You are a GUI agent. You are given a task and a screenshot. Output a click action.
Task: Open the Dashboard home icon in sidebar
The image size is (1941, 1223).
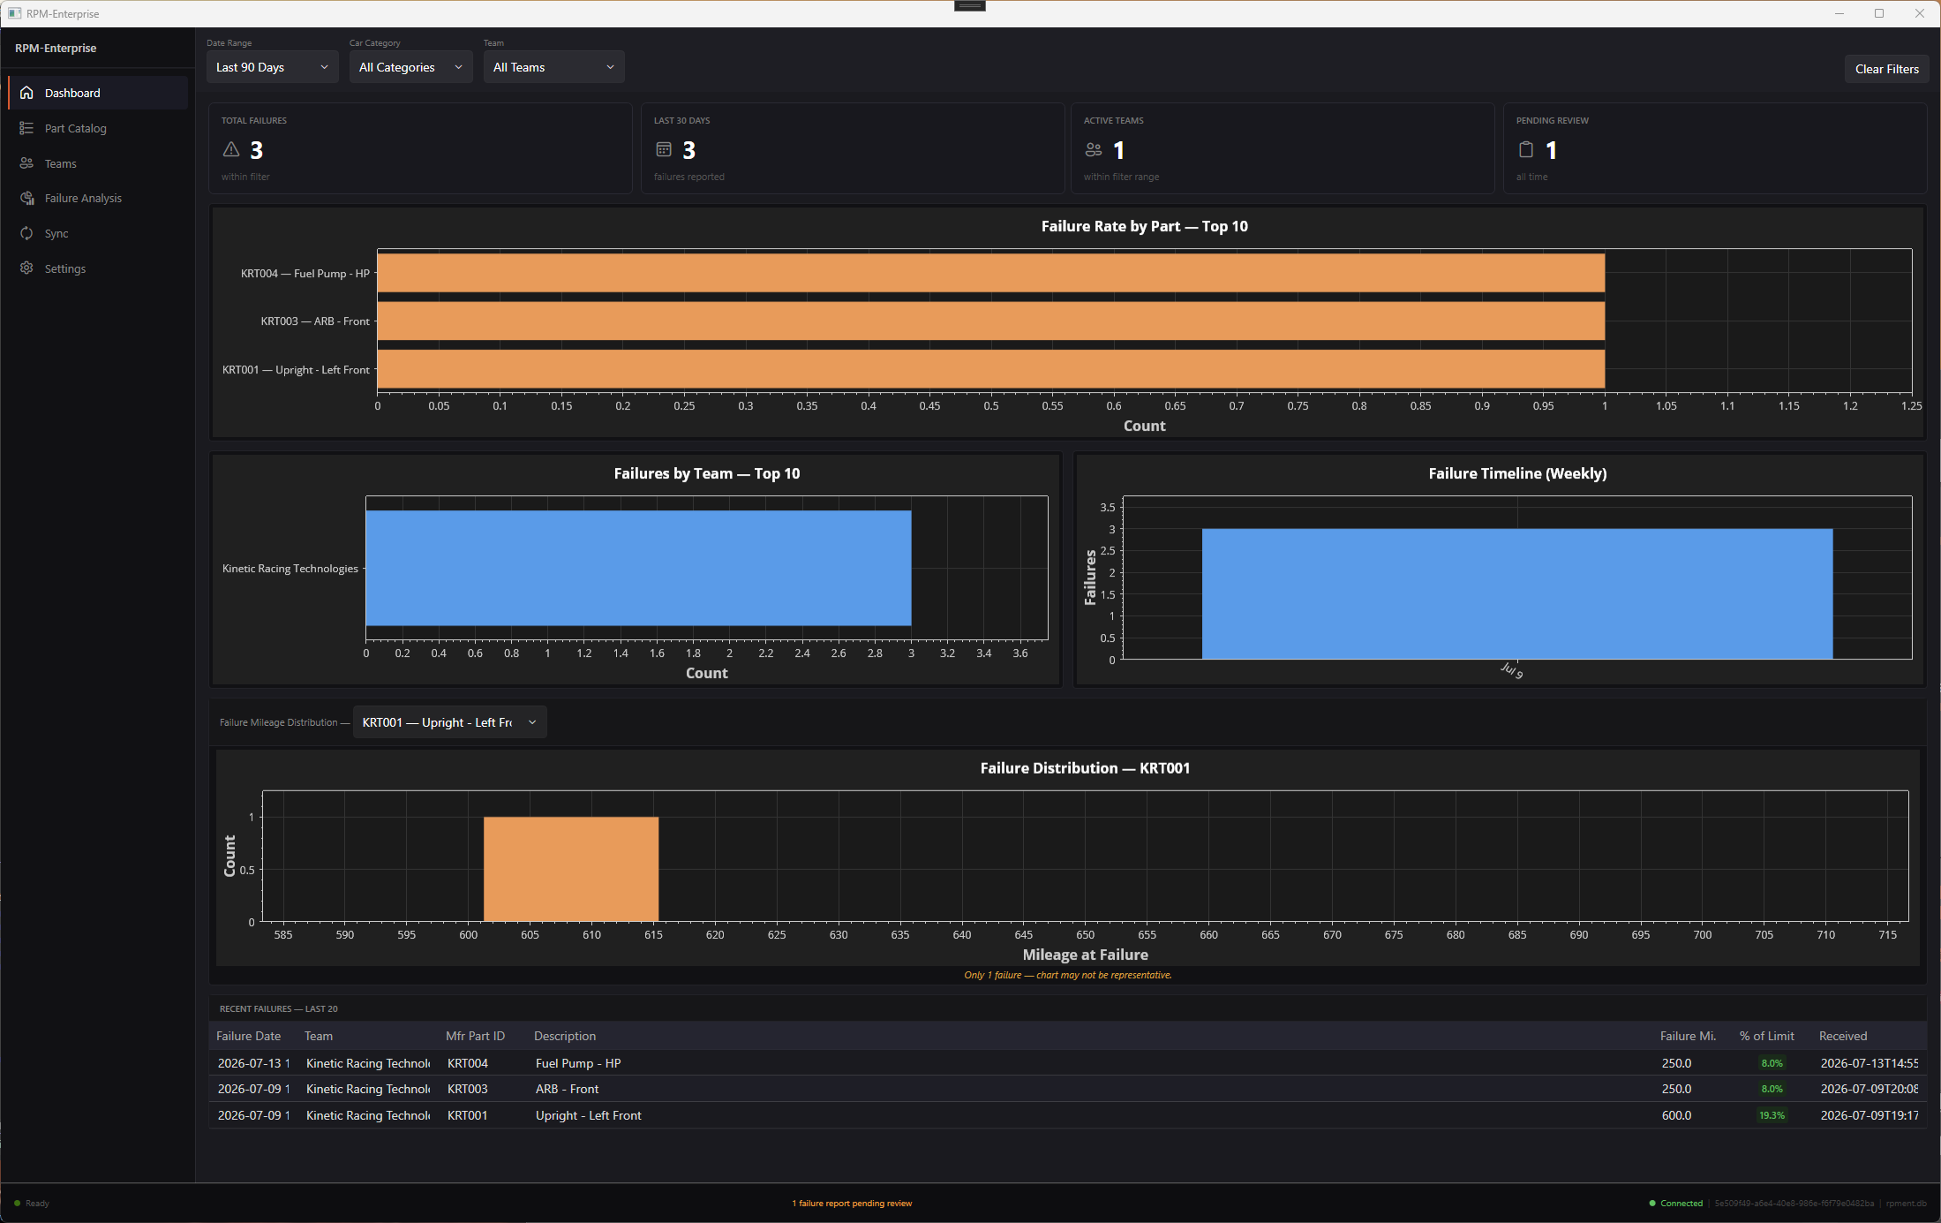point(26,93)
